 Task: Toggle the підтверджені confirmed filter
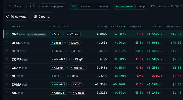coord(53,6)
